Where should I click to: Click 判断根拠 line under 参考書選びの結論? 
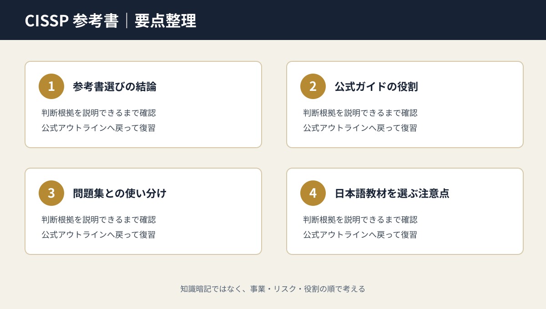99,113
